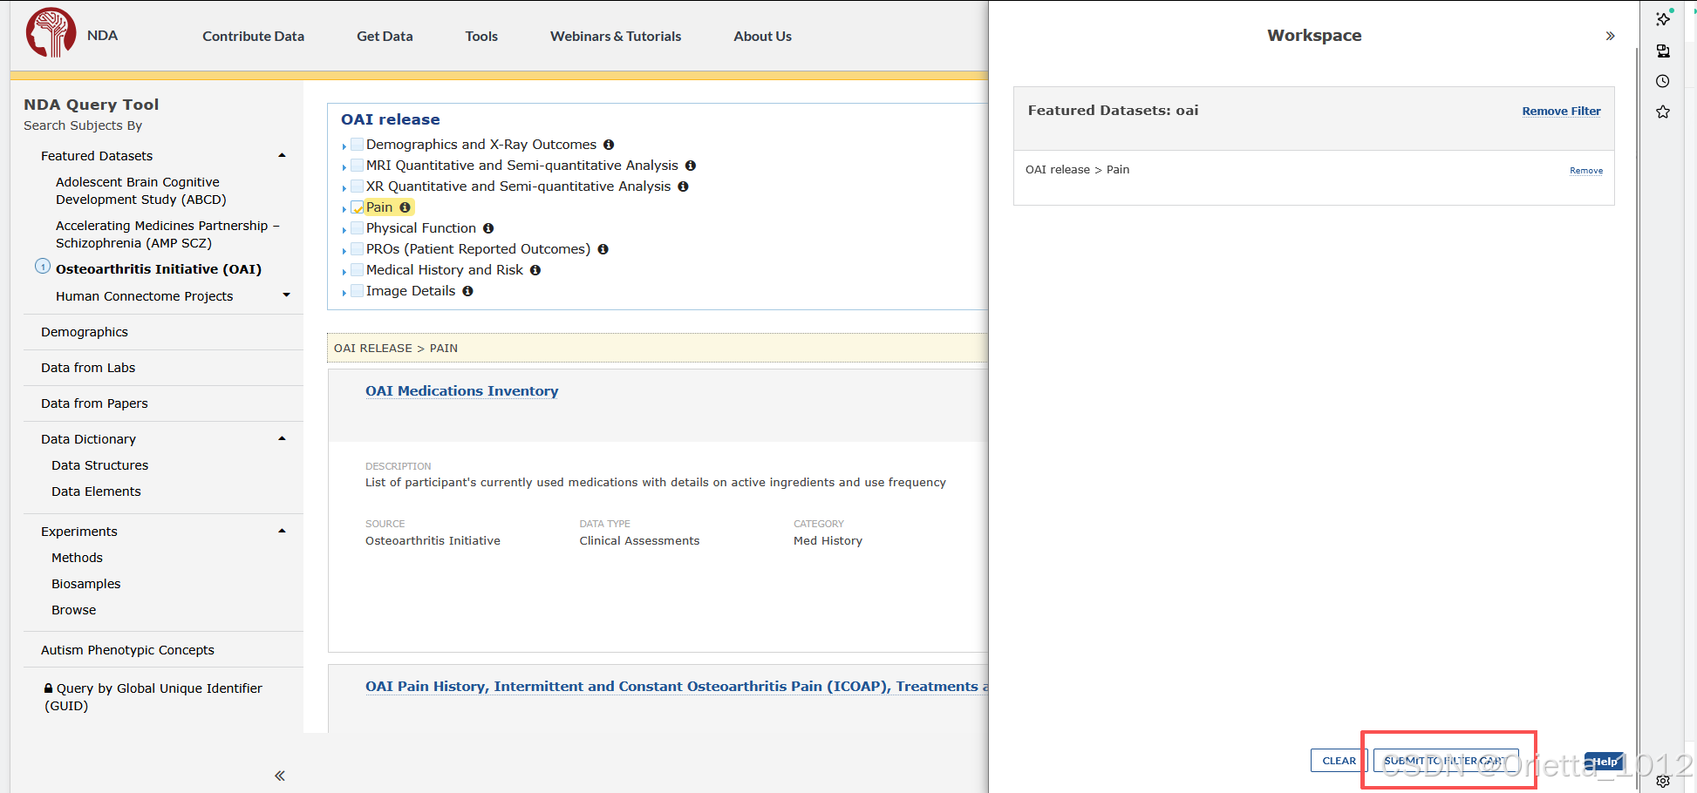Screen dimensions: 1697x793
Task: Click the Remove Filter link
Action: [x=1561, y=112]
